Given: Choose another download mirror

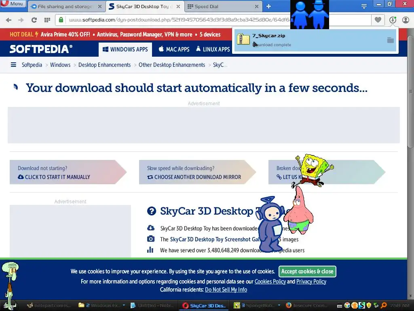Looking at the screenshot, I should click(197, 172).
